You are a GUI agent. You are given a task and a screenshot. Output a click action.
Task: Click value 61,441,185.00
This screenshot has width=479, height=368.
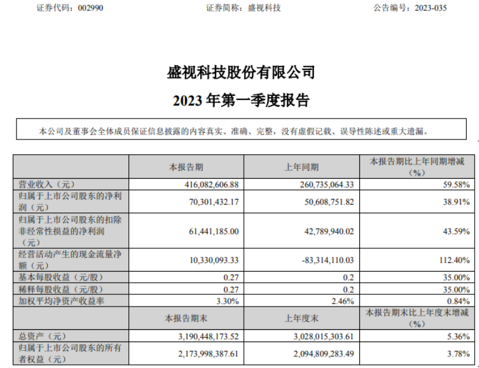214,231
